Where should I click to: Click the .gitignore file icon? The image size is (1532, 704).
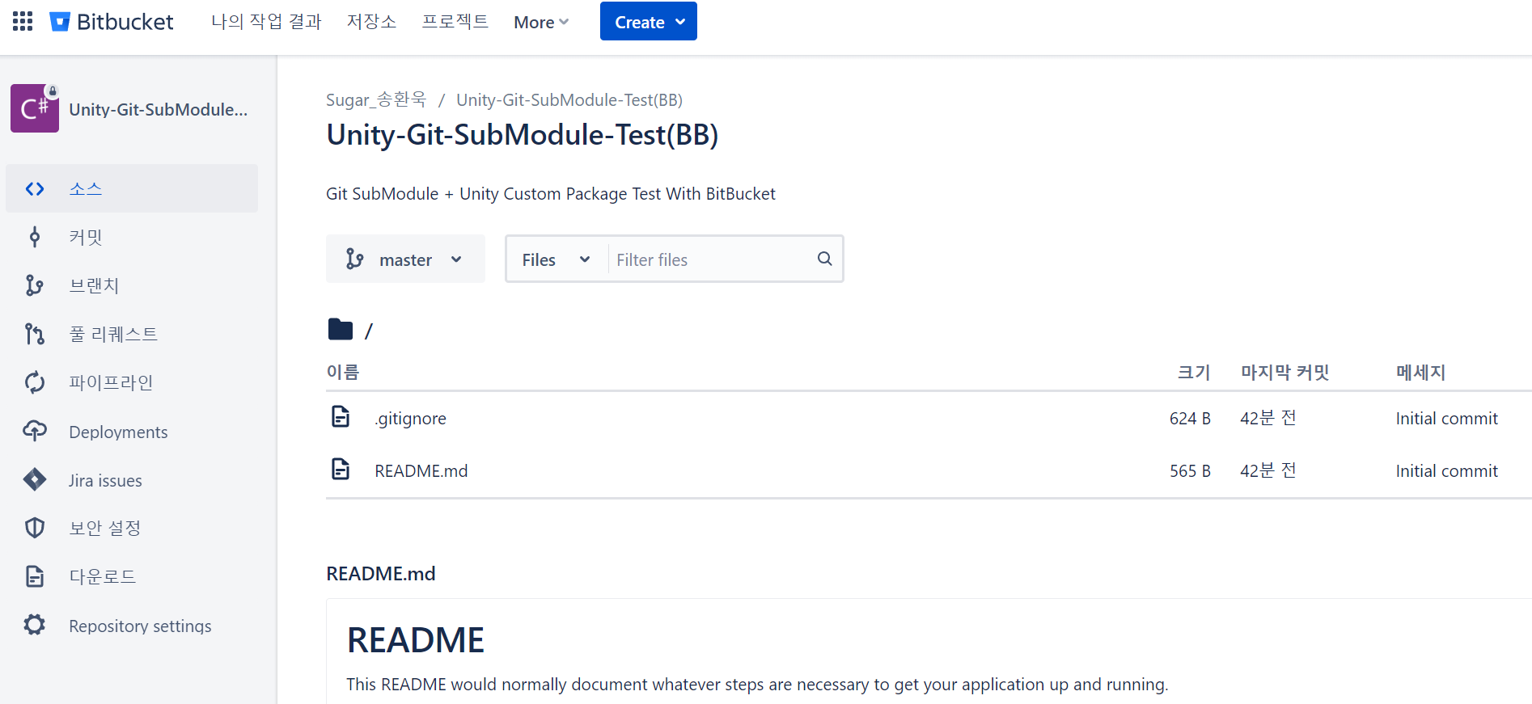point(341,417)
